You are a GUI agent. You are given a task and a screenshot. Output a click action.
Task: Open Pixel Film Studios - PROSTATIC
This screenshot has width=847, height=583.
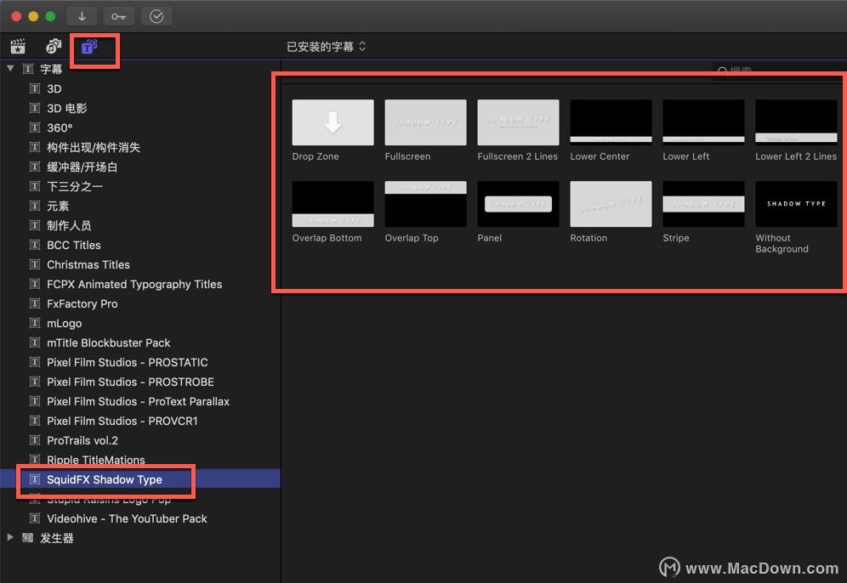140,362
